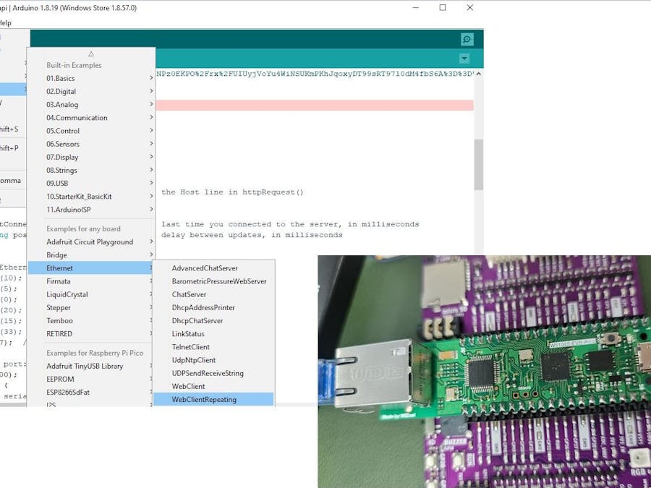Open the tab dropdown arrow button
This screenshot has height=488, width=651.
click(x=464, y=59)
